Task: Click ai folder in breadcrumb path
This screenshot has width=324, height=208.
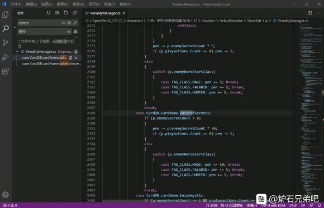Action: coord(266,21)
